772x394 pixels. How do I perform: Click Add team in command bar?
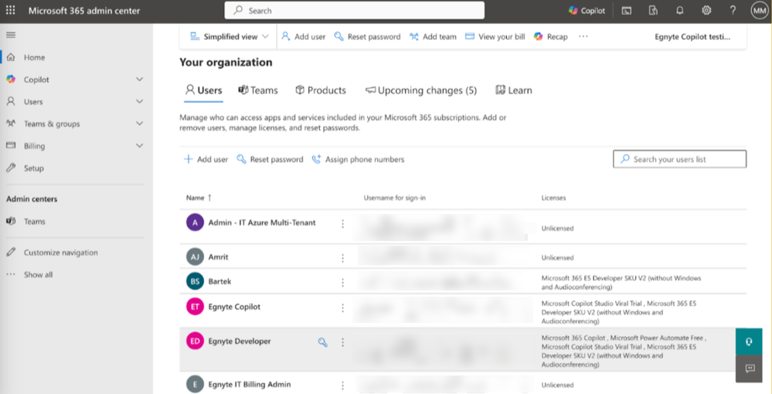[x=433, y=36]
